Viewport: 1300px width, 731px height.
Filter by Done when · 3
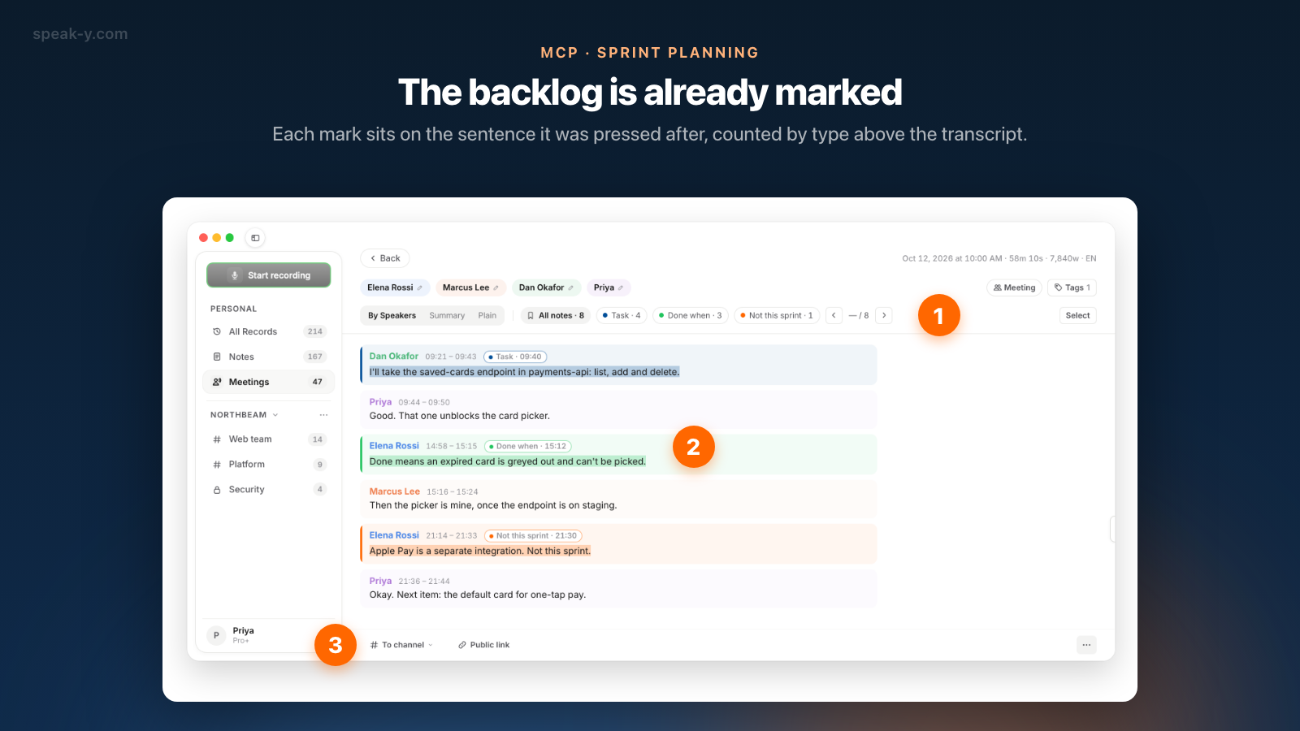tap(691, 316)
